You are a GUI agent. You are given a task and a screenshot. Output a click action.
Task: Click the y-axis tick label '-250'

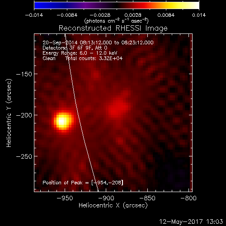point(24,156)
